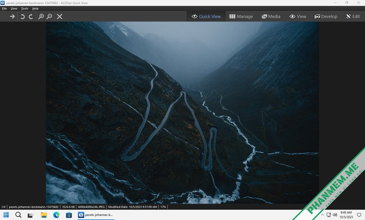Zoom in on the photo
The width and height of the screenshot is (365, 220).
pos(41,16)
